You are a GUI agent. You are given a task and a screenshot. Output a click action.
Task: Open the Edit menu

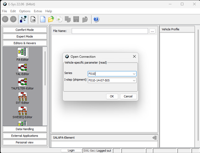[x=13, y=11]
